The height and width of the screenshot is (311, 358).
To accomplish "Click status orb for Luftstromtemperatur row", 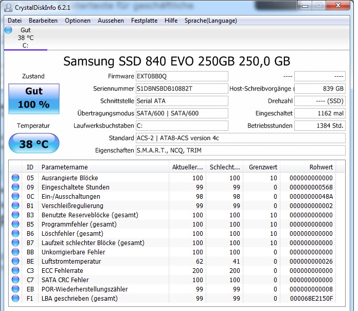I will (x=15, y=261).
